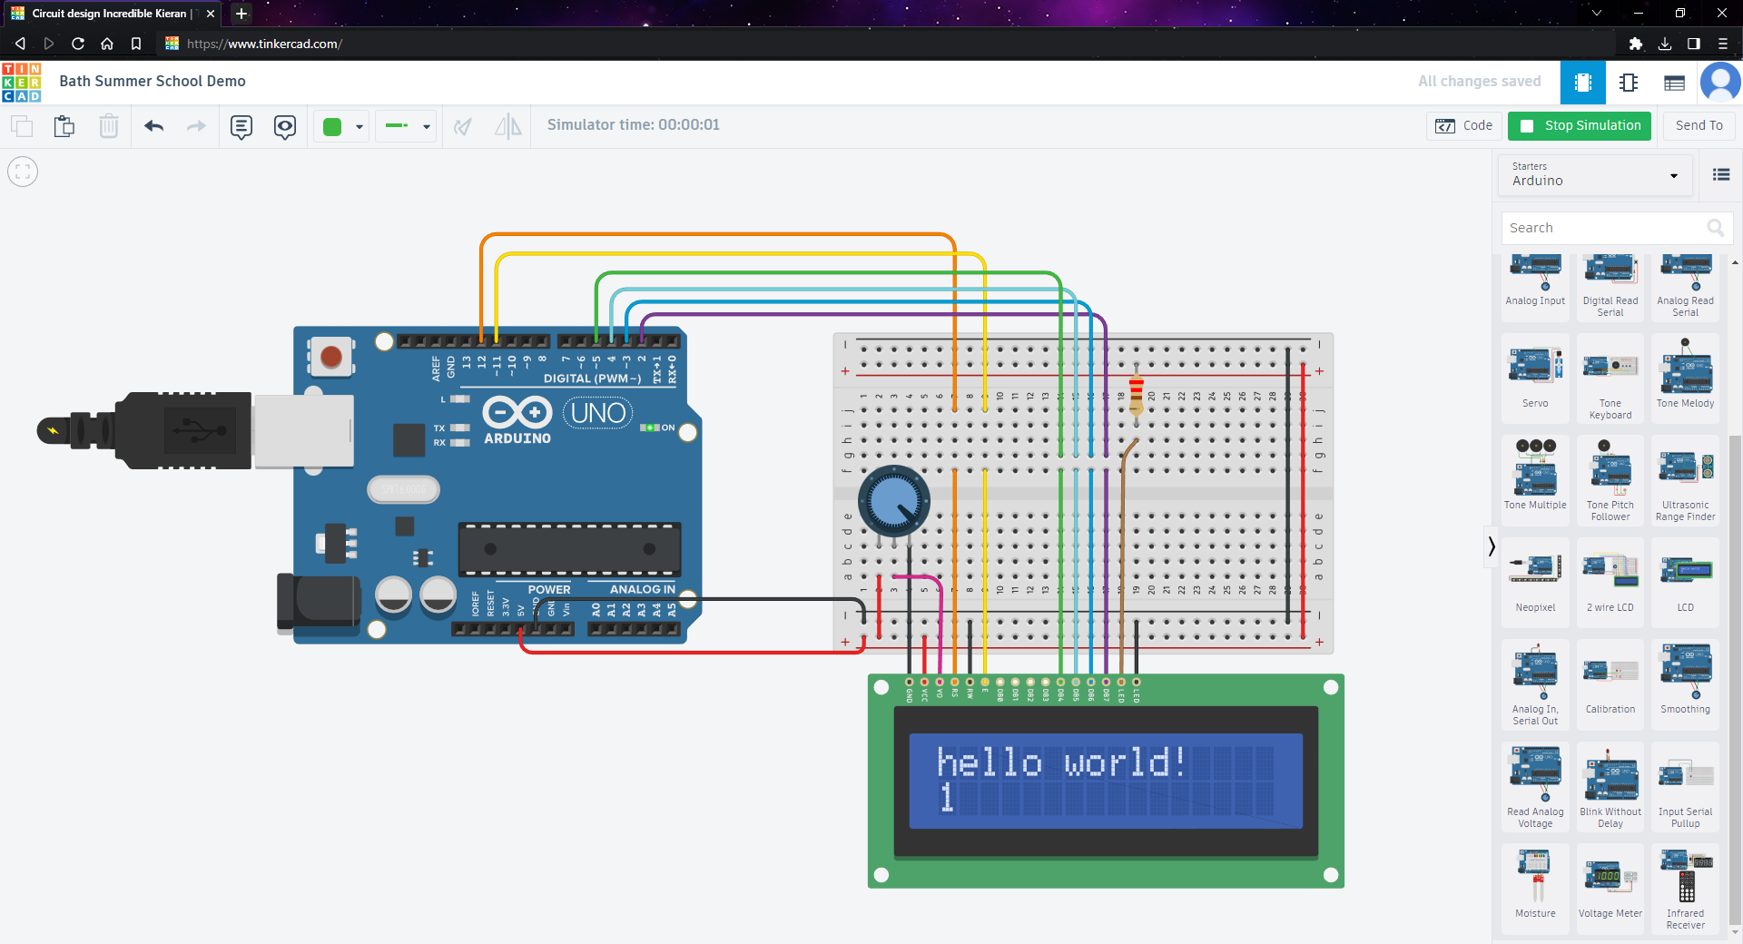Open the Send To menu

pos(1699,125)
